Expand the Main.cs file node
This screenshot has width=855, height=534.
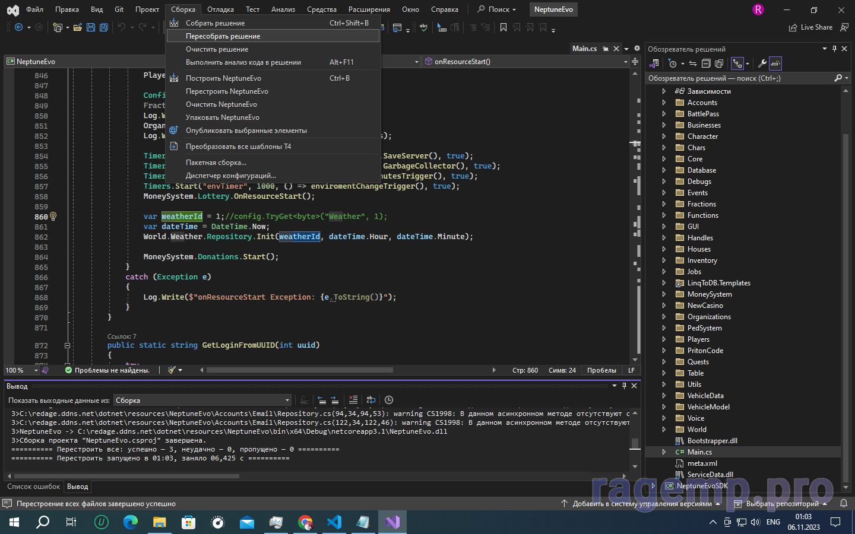(x=664, y=452)
